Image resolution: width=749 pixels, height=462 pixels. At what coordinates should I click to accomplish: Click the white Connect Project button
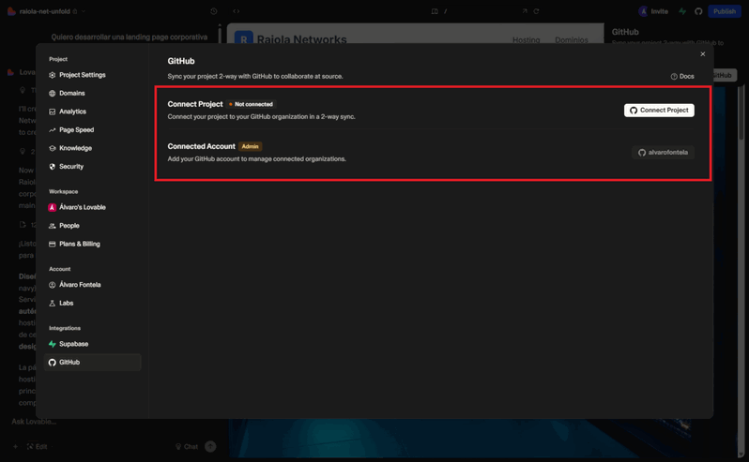pyautogui.click(x=659, y=111)
